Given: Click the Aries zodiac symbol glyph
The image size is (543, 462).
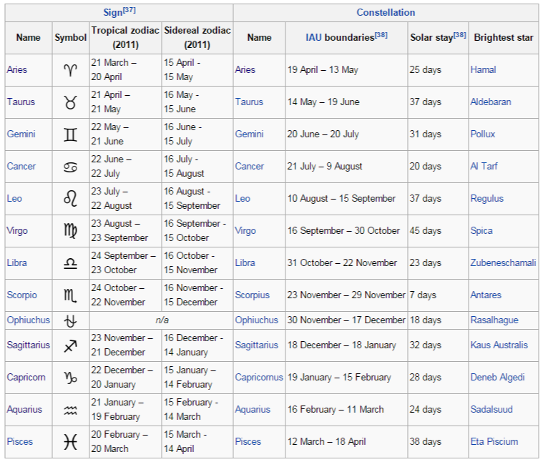Looking at the screenshot, I should [x=70, y=69].
